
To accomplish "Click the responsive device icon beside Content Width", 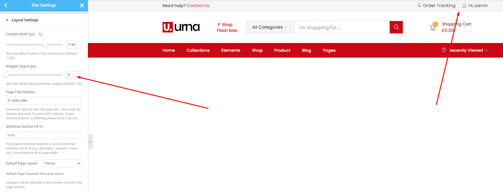I will click(40, 34).
